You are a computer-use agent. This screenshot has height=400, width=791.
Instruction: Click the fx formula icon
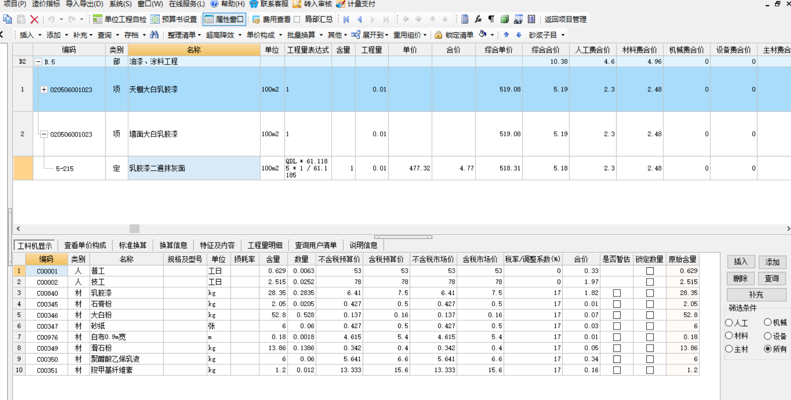pos(478,19)
